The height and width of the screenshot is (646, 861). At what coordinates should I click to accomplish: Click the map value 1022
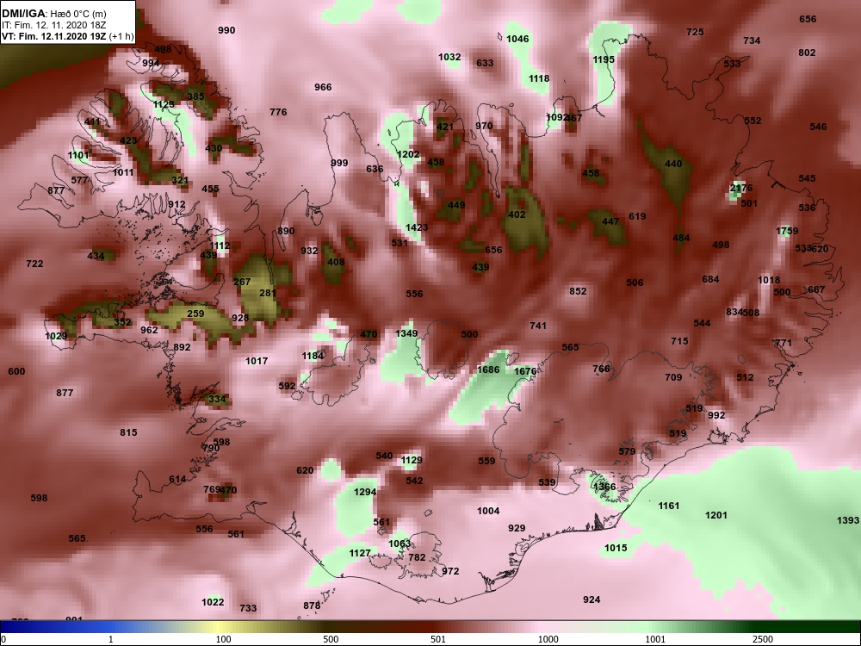coord(213,602)
